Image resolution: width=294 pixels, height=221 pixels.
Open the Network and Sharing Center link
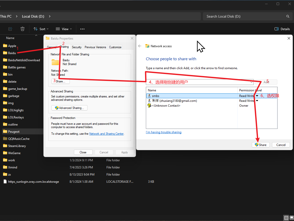pyautogui.click(x=106, y=134)
